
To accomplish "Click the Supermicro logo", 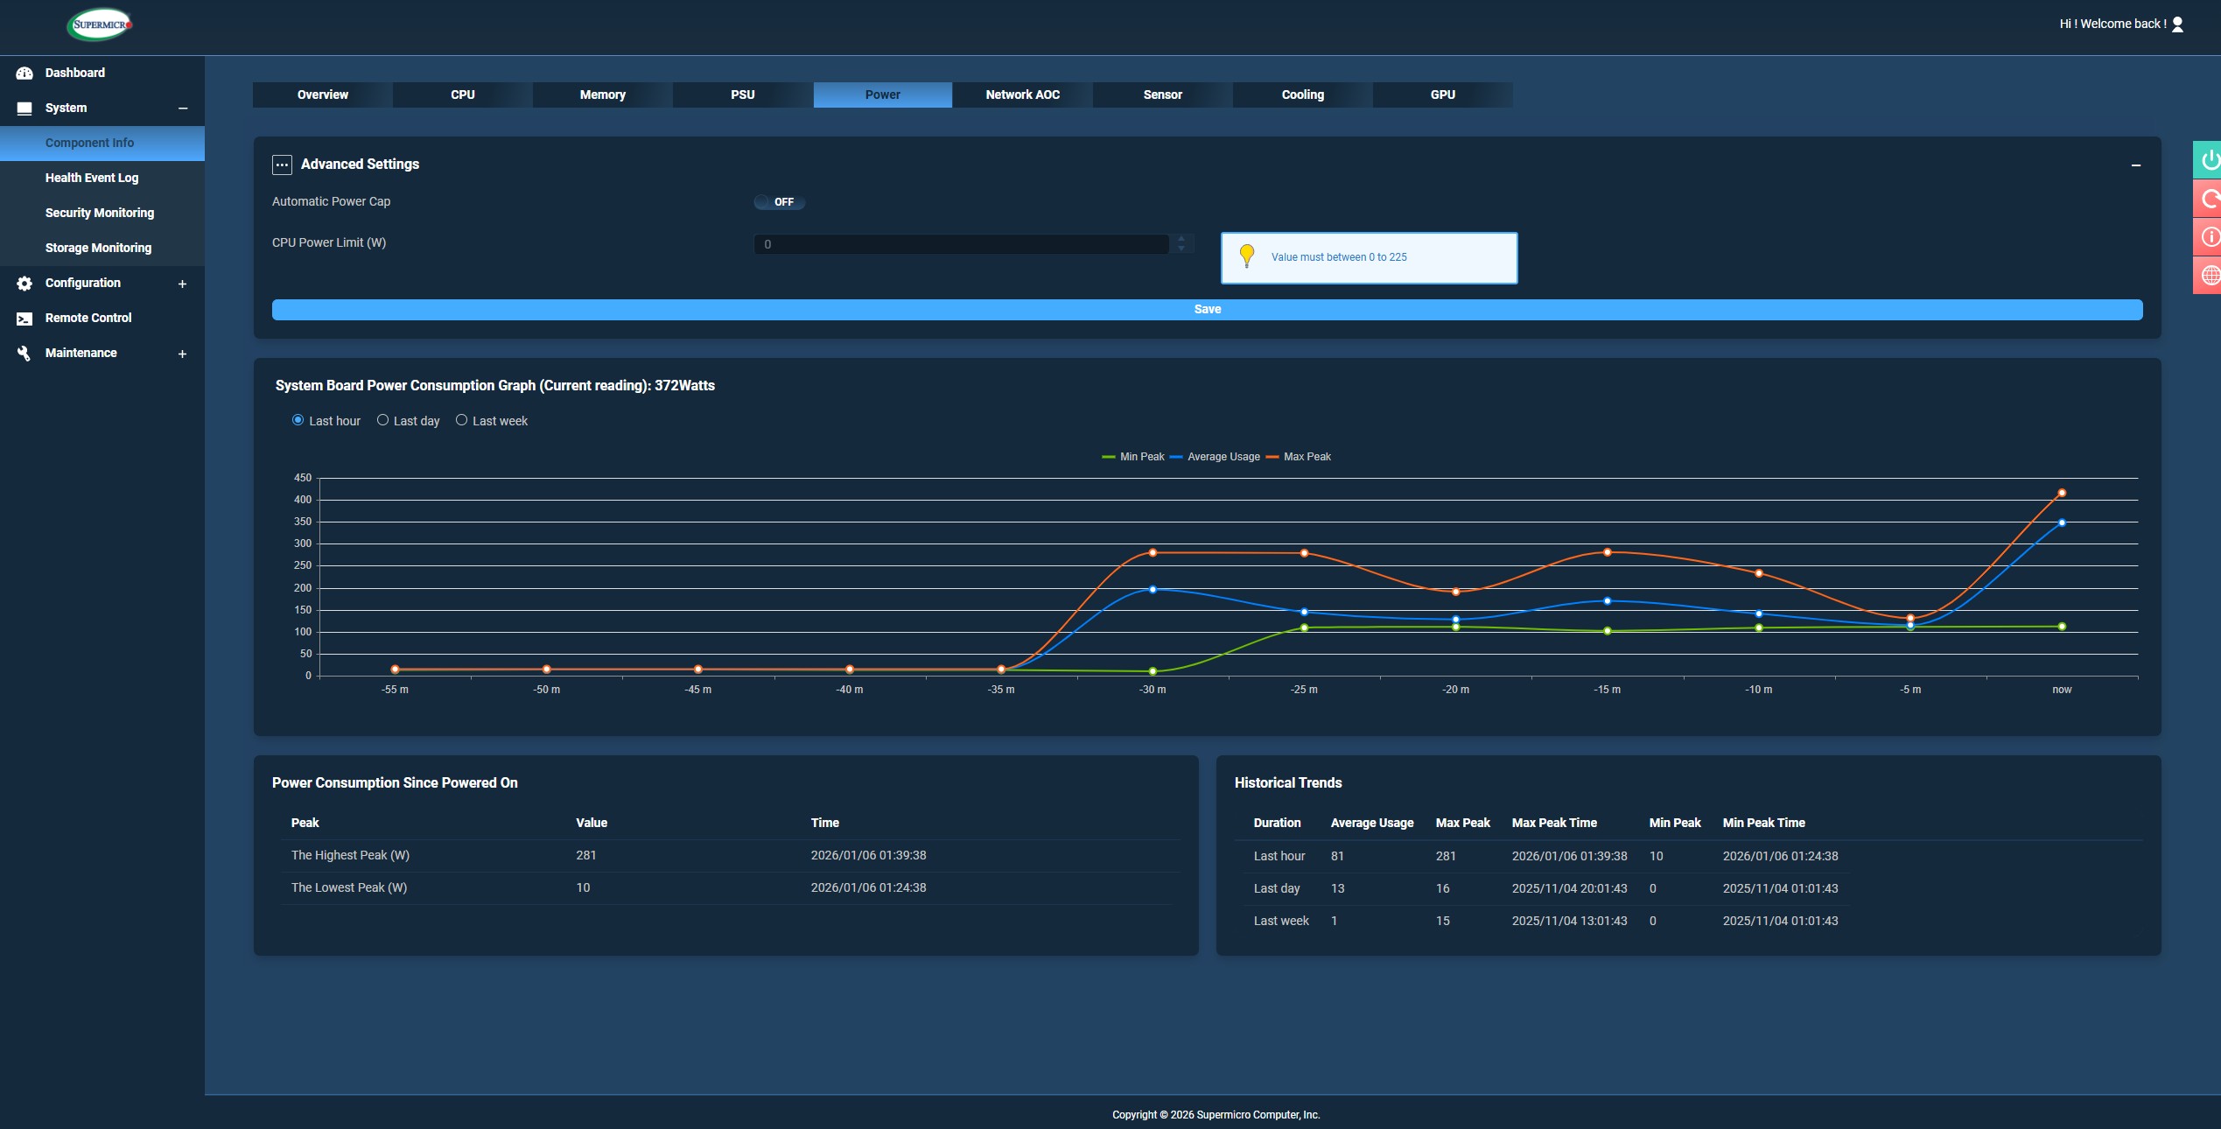I will click(x=99, y=25).
